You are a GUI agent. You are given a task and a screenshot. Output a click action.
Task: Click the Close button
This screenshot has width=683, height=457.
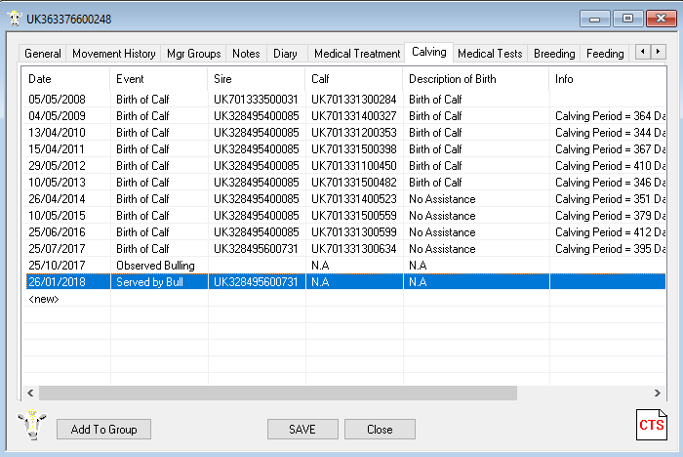(380, 430)
